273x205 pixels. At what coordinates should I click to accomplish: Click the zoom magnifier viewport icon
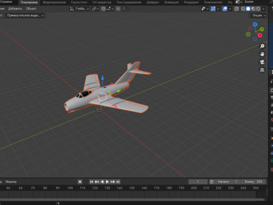(262, 46)
